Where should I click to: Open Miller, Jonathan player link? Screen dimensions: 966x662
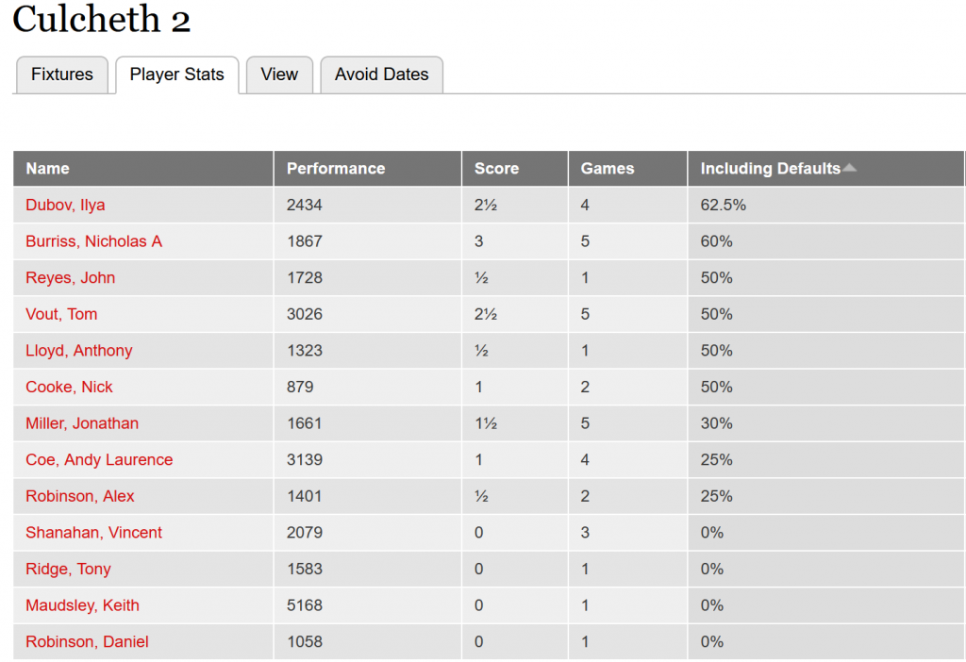coord(82,423)
